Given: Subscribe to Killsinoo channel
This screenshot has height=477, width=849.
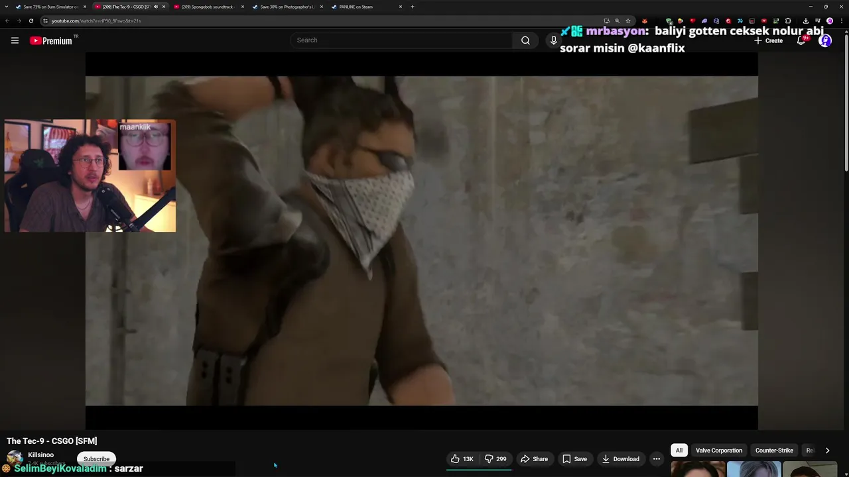Looking at the screenshot, I should pos(96,458).
